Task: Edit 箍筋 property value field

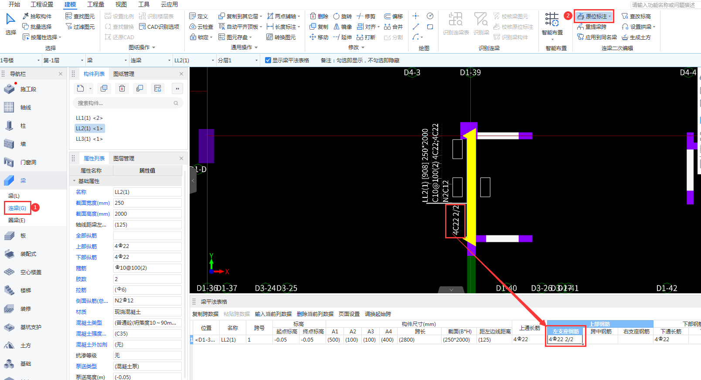Action: [147, 268]
